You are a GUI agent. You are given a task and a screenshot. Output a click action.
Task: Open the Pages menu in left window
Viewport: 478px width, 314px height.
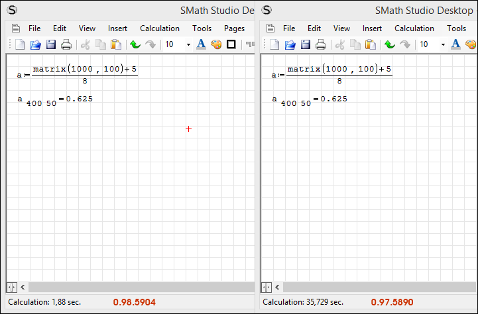(x=234, y=28)
